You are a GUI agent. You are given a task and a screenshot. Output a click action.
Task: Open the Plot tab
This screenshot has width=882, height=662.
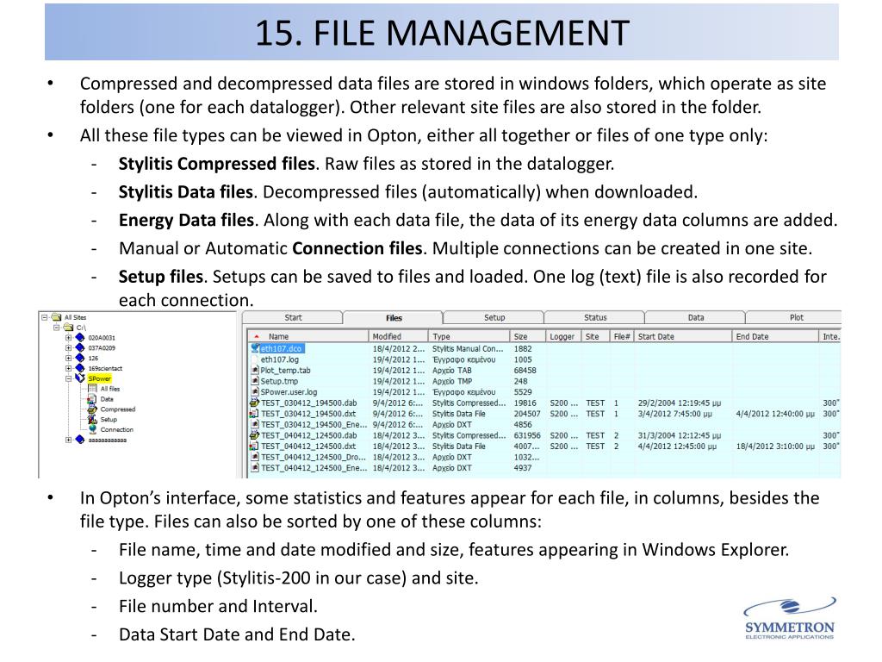point(796,317)
